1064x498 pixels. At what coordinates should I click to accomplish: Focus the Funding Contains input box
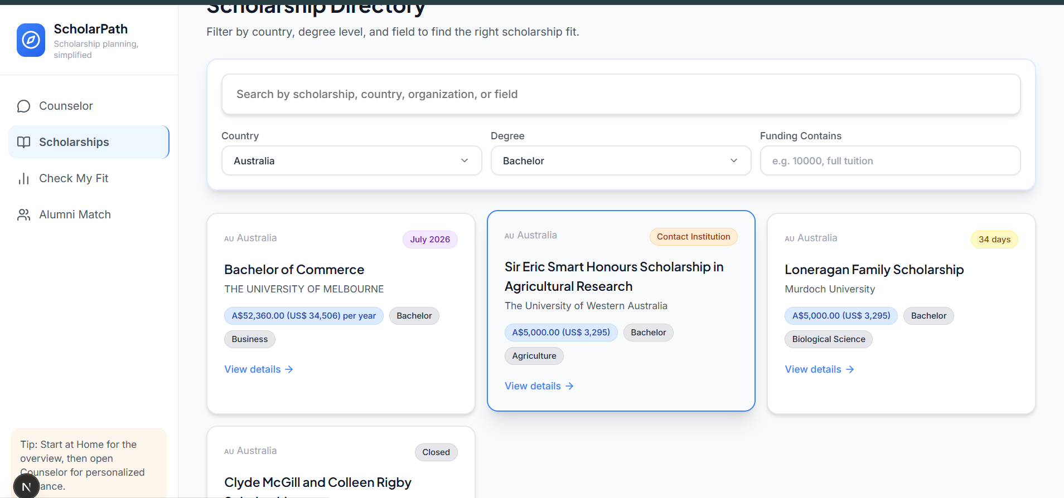[890, 160]
